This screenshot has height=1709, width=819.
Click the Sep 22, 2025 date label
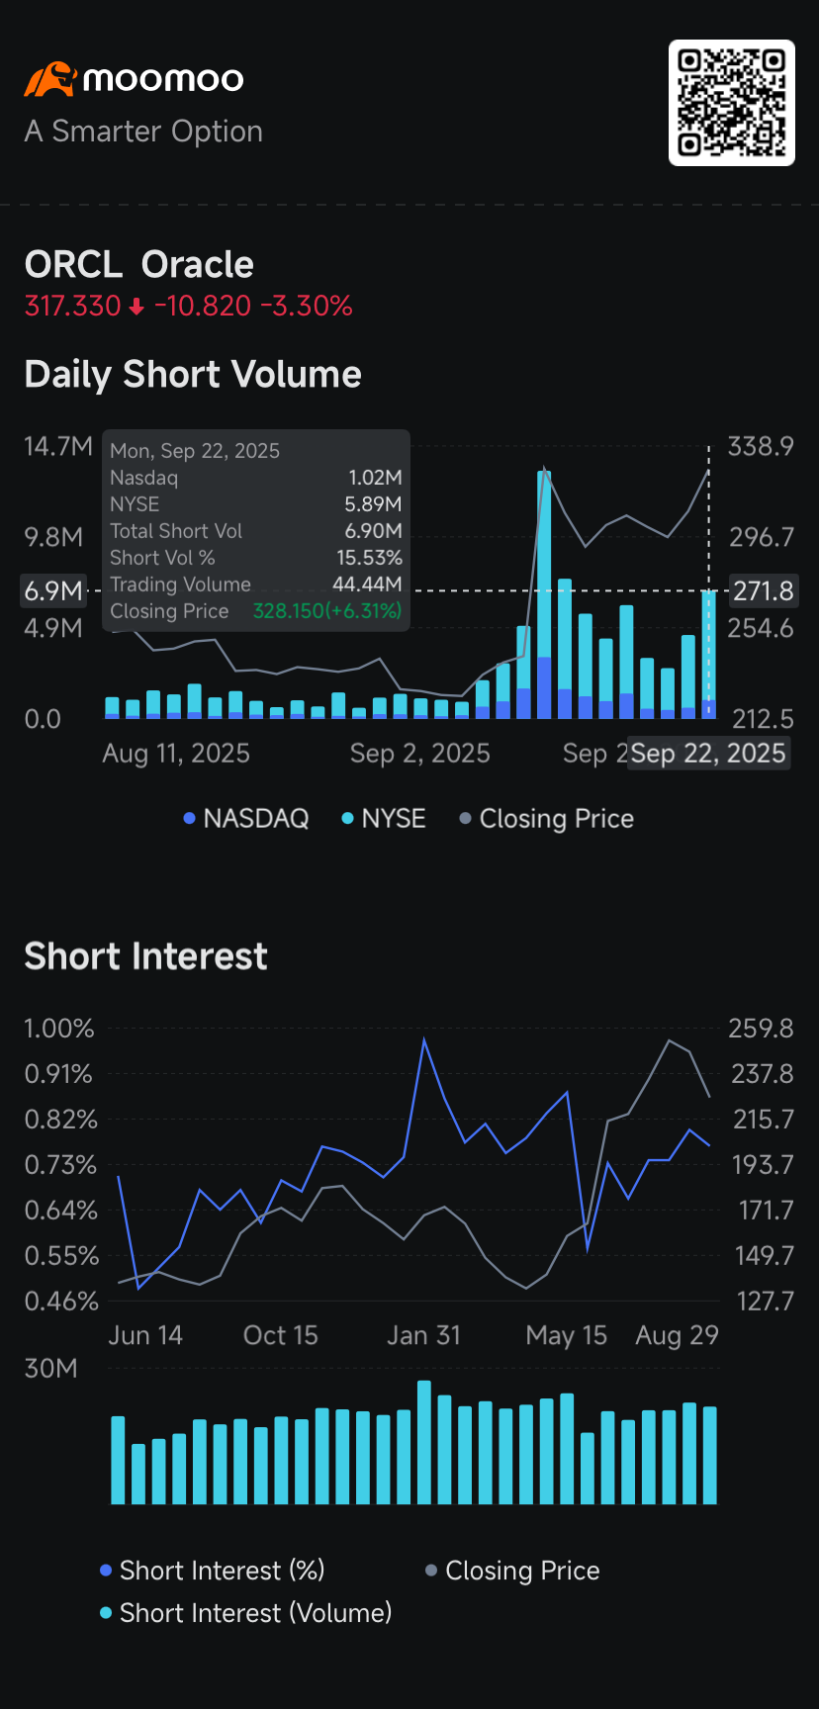click(x=708, y=754)
